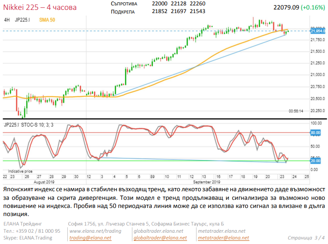This screenshot has width=328, height=244.
Task: Click the Skype: ELANA.Trading contact
Action: 28,238
